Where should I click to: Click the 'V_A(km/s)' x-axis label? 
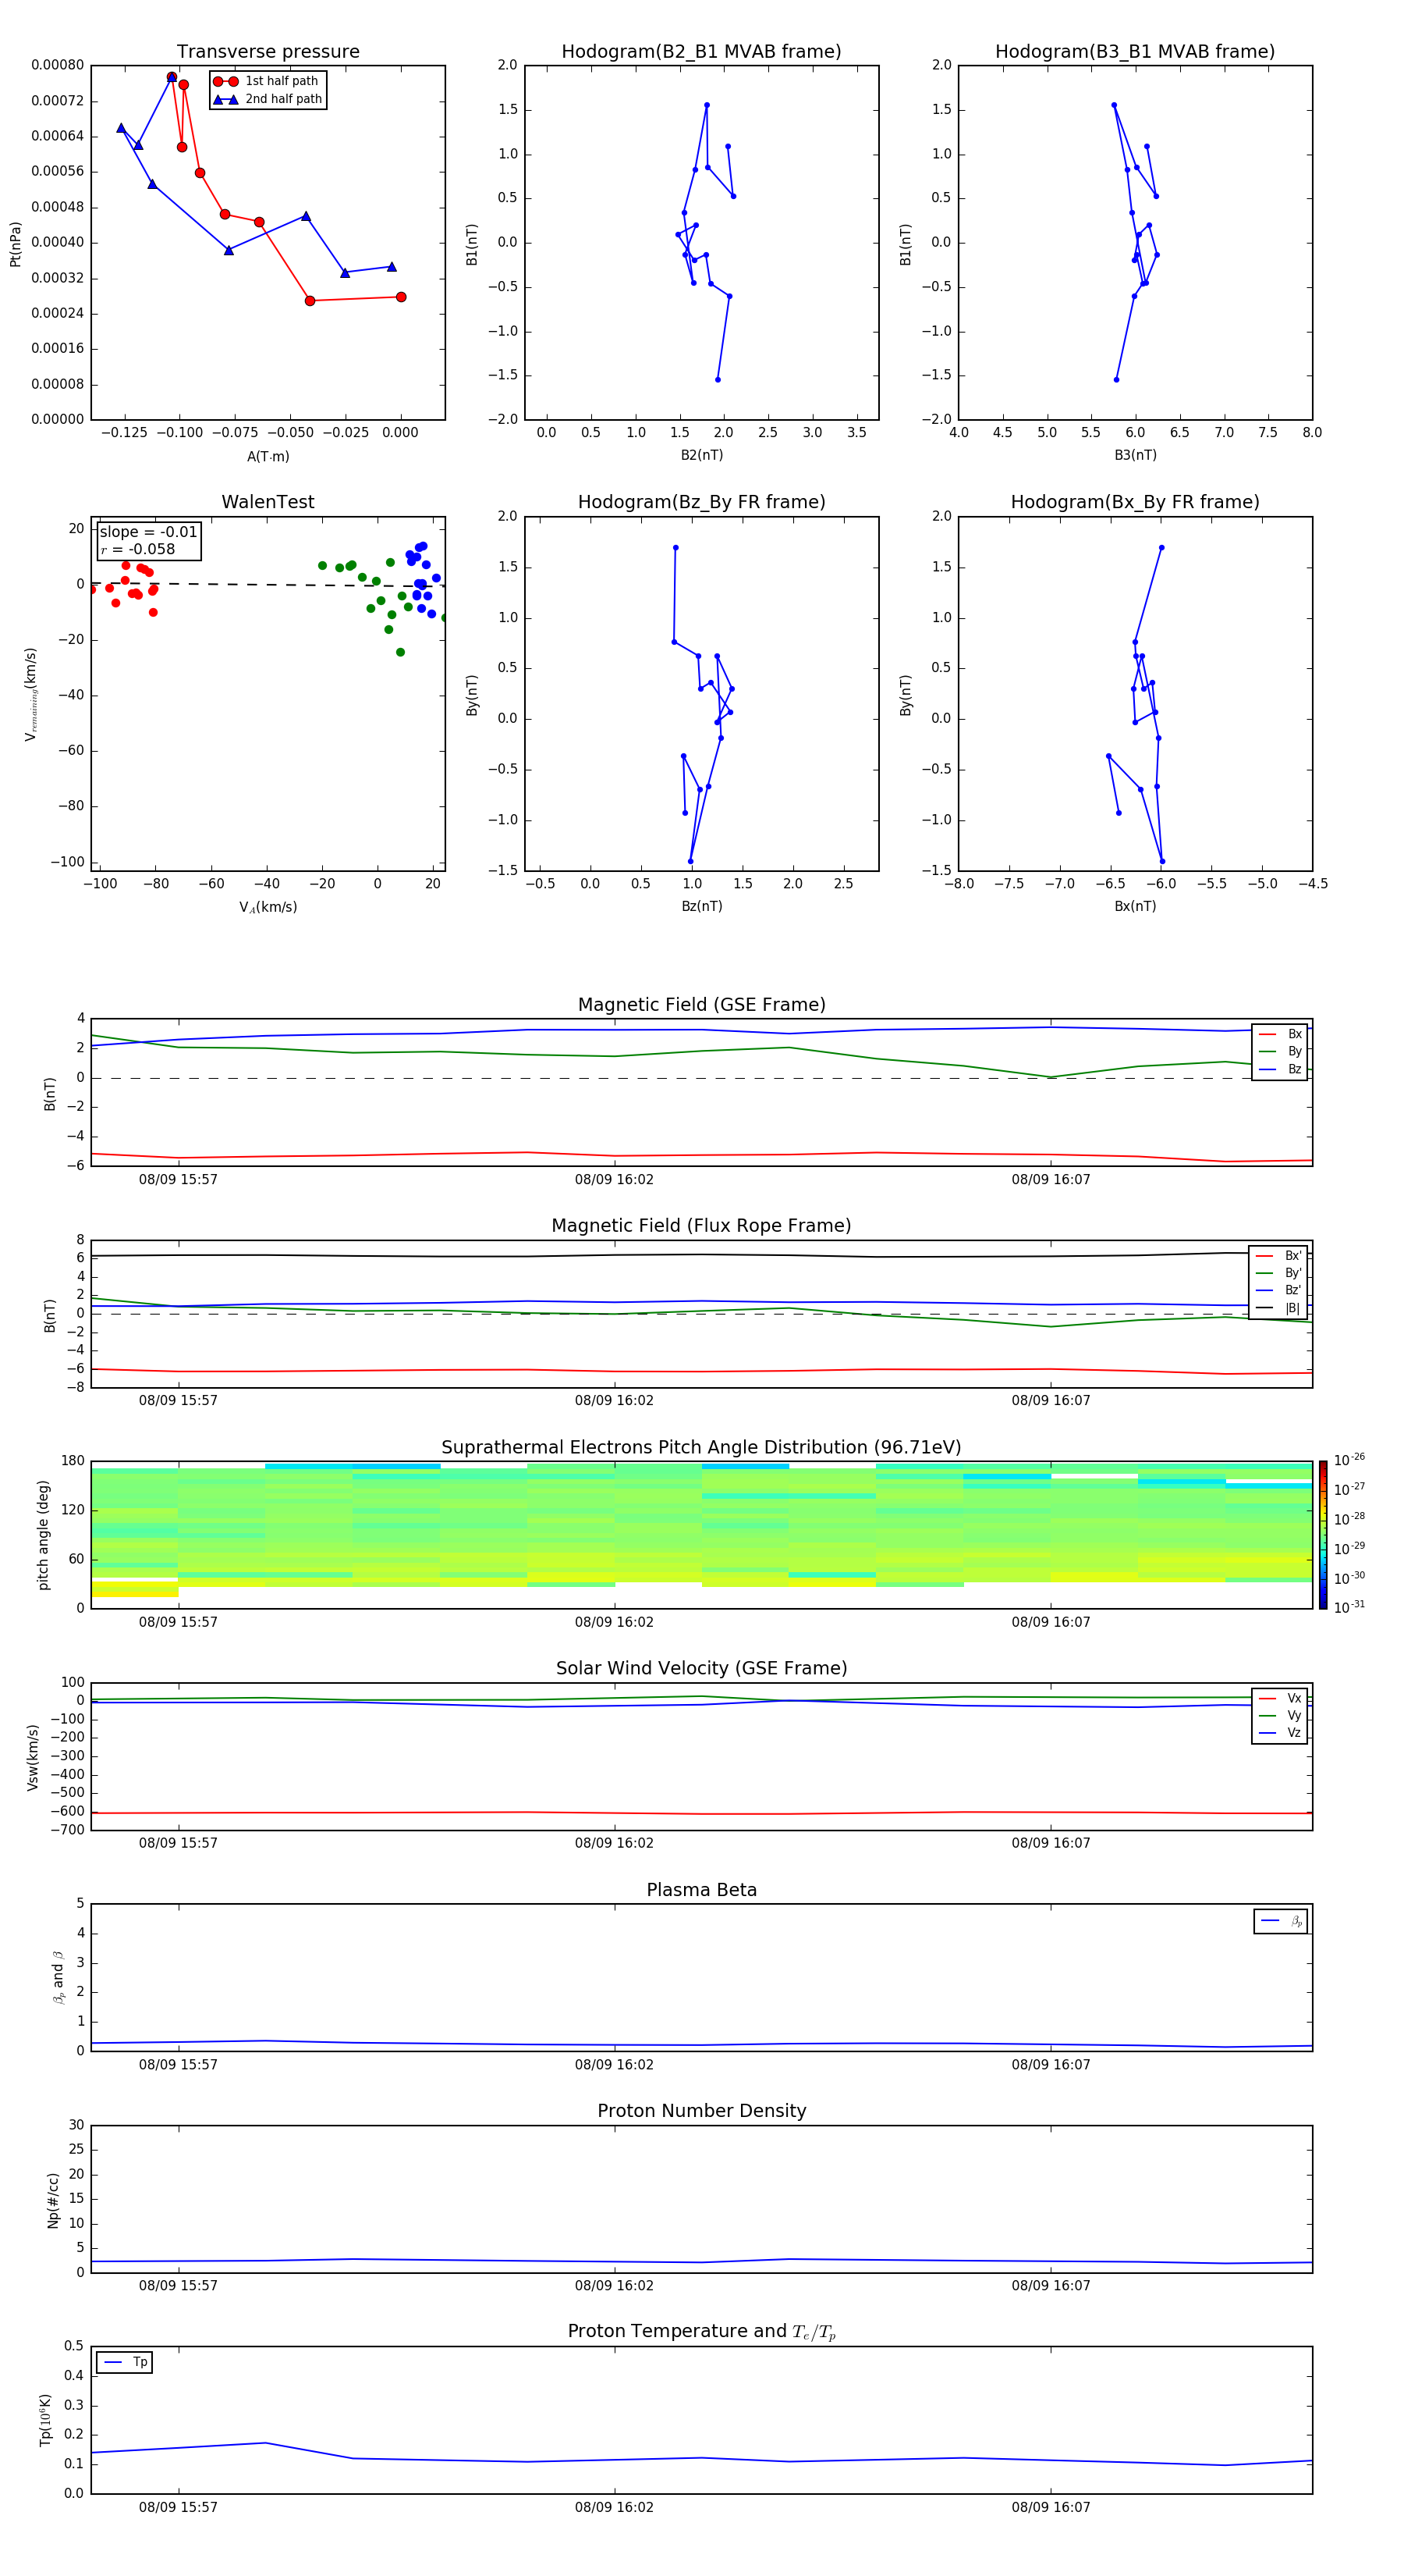point(268,907)
